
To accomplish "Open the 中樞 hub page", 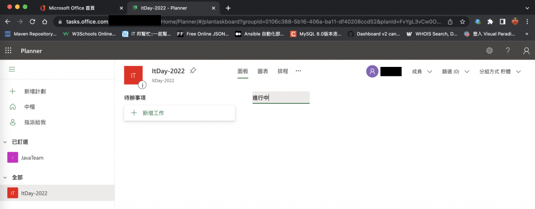I will [30, 107].
